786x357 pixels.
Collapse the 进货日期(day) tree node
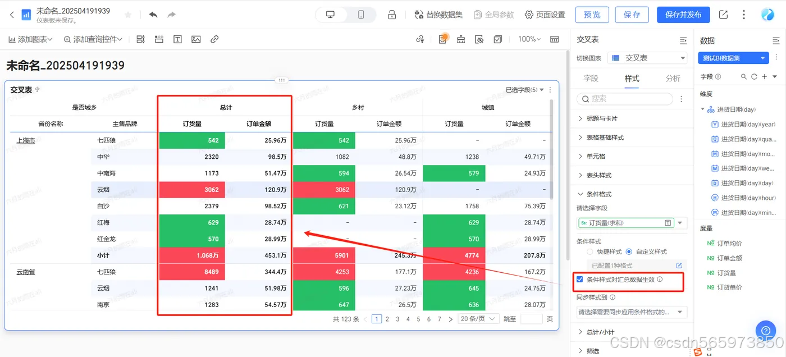coord(702,109)
